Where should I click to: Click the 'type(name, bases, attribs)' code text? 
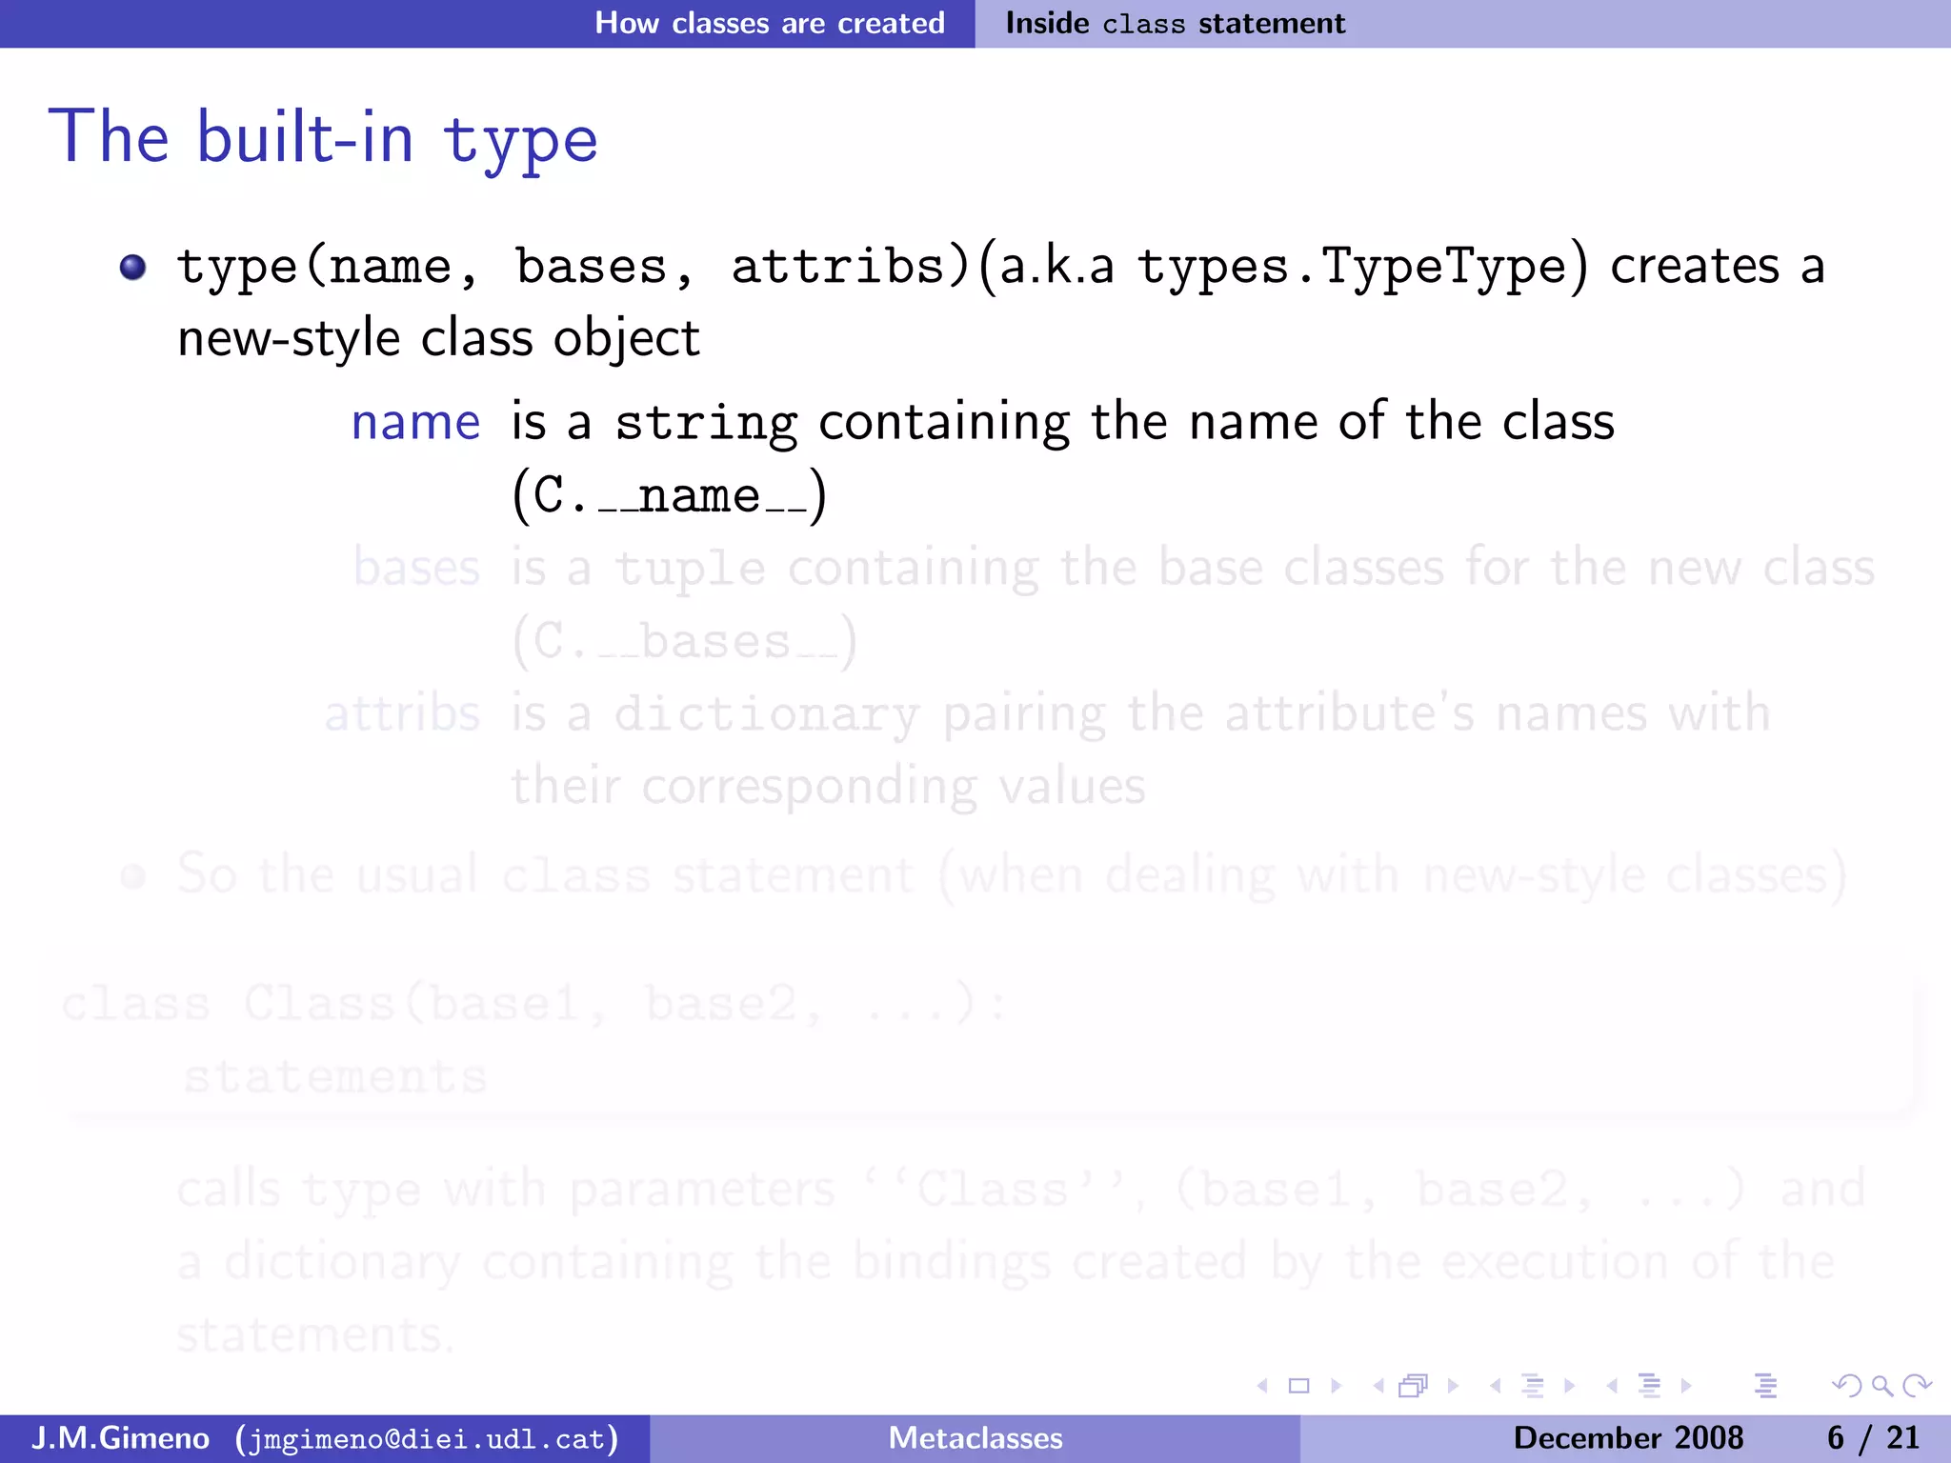[574, 266]
